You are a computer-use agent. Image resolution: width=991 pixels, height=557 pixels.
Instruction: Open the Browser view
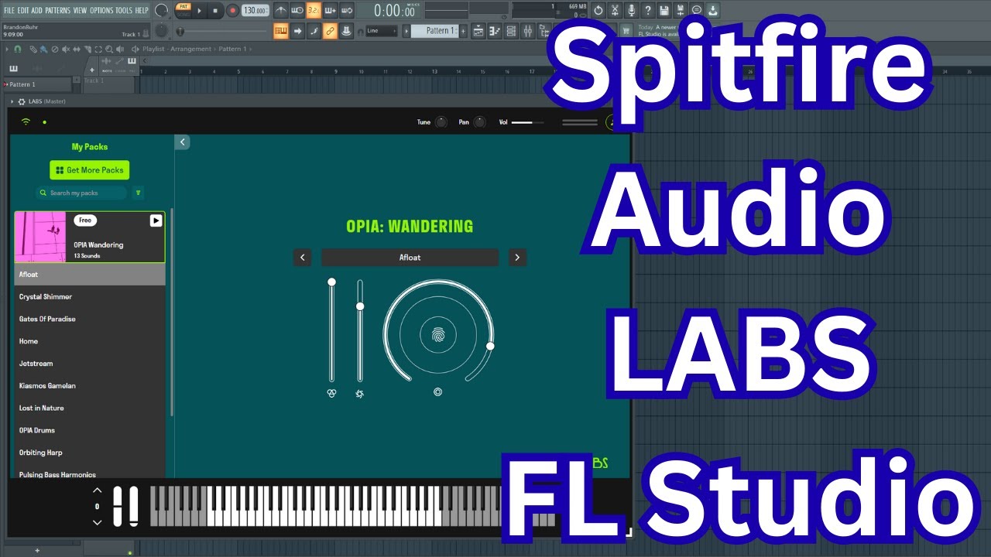(x=544, y=31)
